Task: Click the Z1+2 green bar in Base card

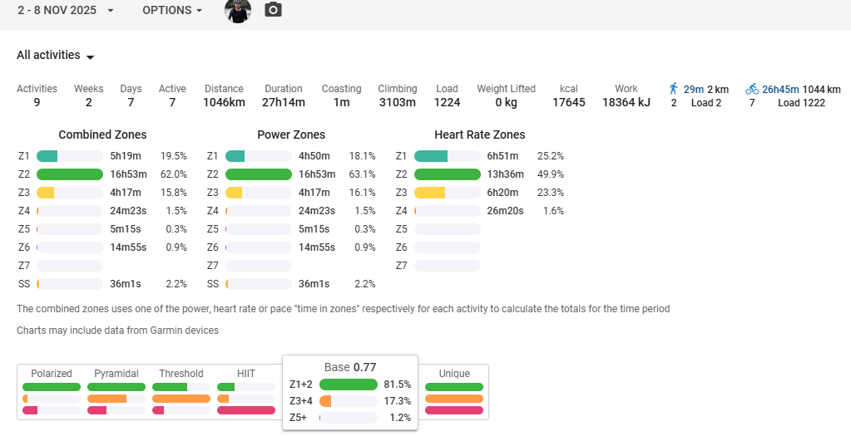Action: (x=349, y=385)
